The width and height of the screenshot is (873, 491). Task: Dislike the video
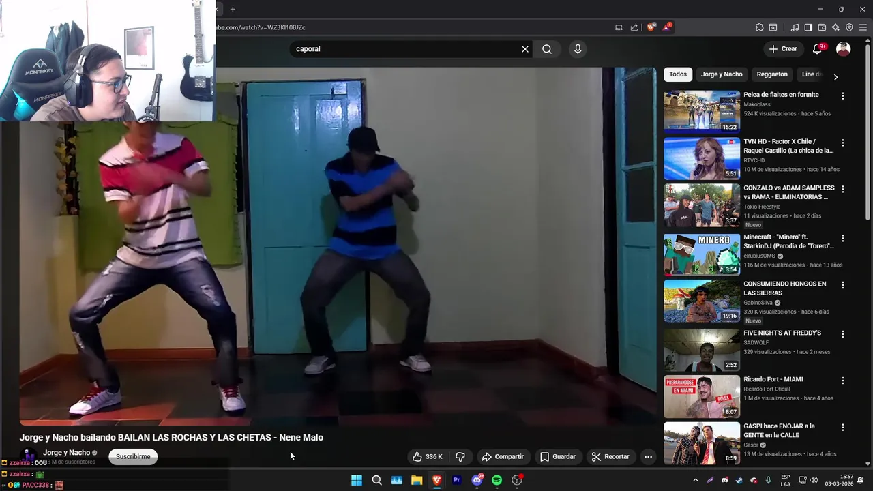[460, 457]
